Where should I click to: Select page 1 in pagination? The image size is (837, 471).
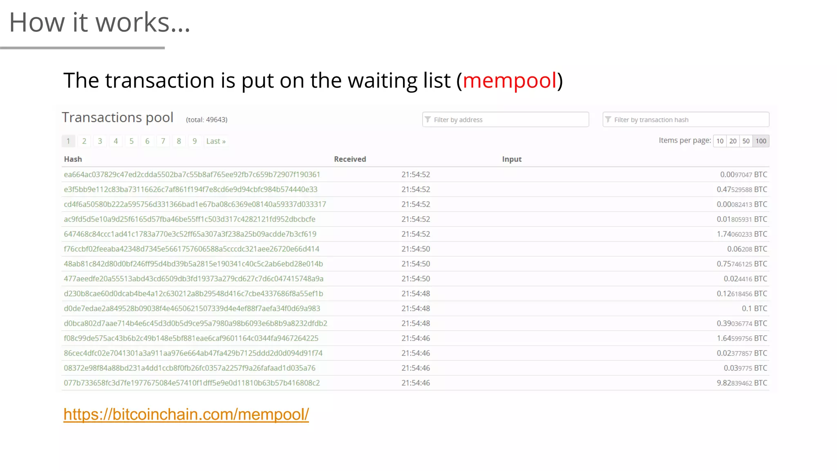click(x=68, y=141)
